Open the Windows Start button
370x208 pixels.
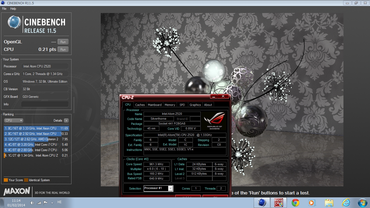pyautogui.click(x=362, y=203)
